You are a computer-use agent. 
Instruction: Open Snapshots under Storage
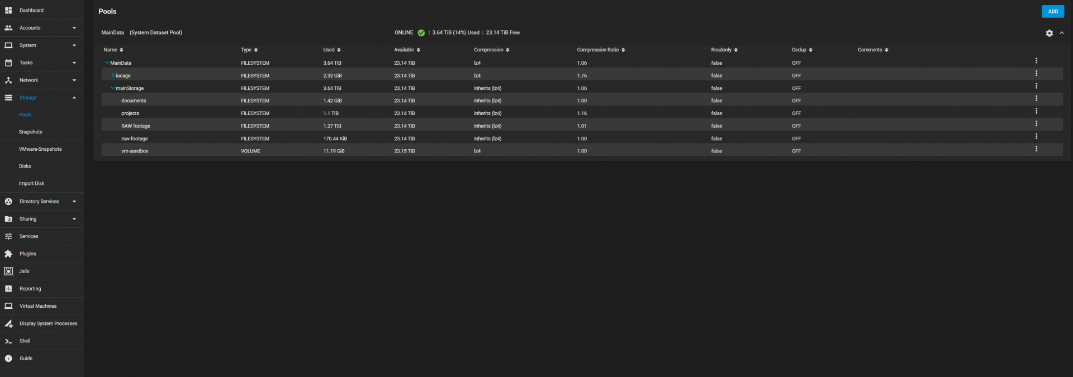[x=31, y=132]
